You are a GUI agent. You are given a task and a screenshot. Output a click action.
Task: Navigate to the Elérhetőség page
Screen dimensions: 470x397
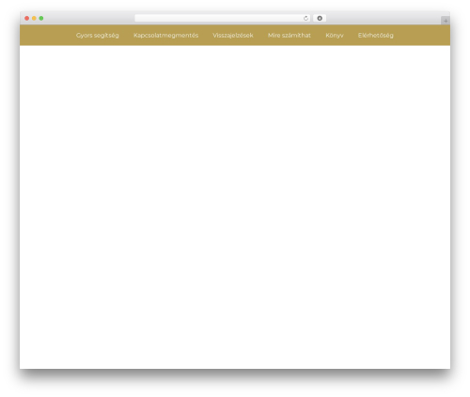click(375, 36)
